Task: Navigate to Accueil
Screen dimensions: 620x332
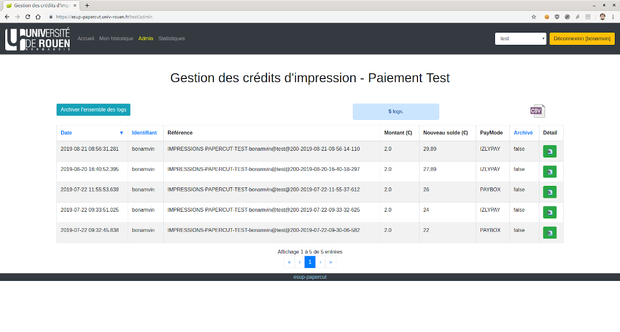Action: (x=86, y=39)
